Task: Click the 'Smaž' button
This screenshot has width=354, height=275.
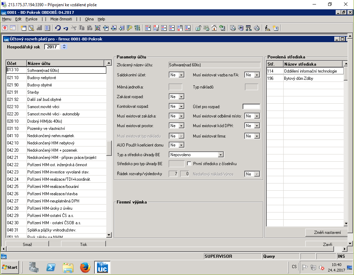Action: coord(27,244)
